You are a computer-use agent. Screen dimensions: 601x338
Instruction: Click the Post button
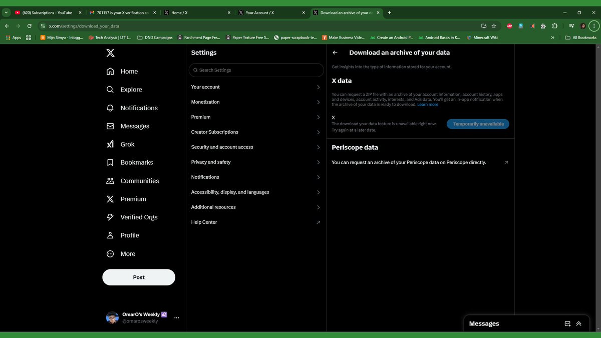pyautogui.click(x=139, y=277)
